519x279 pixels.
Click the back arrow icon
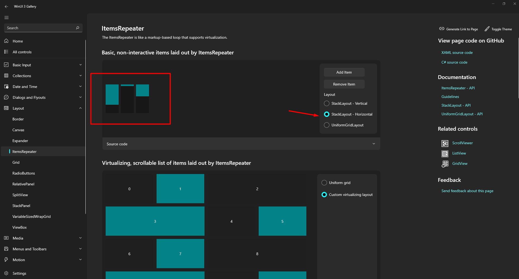(x=7, y=6)
